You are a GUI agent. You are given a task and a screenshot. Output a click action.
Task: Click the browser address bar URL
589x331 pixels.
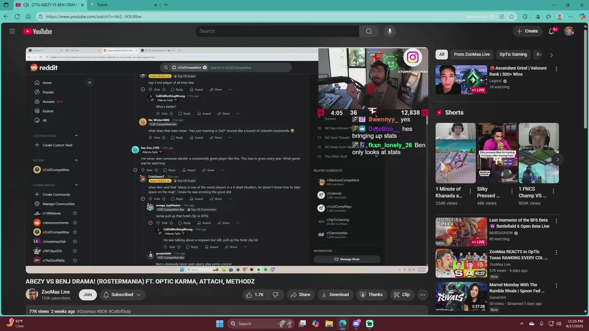(x=94, y=17)
